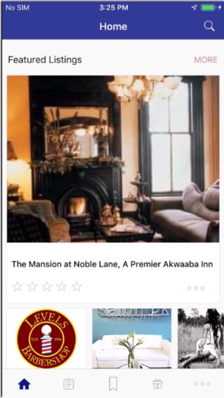The height and width of the screenshot is (398, 224).
Task: Open the listing's three-circle options menu
Action: pos(196,288)
